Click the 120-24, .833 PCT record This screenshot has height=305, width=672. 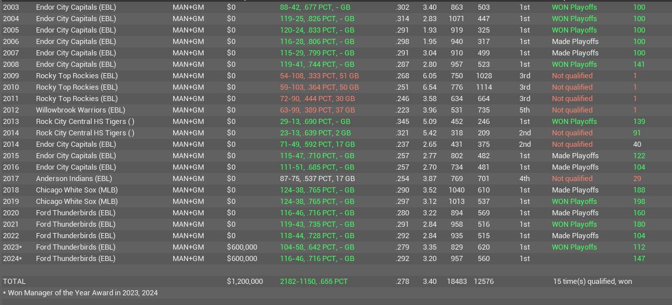(317, 30)
